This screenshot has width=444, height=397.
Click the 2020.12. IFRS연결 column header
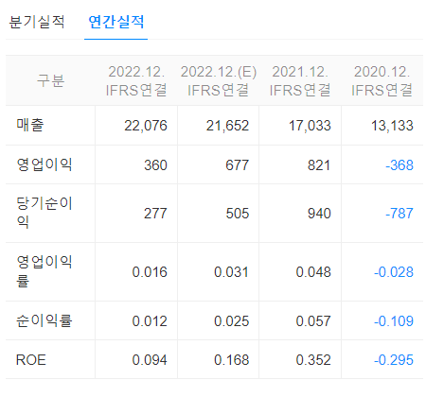[x=382, y=80]
